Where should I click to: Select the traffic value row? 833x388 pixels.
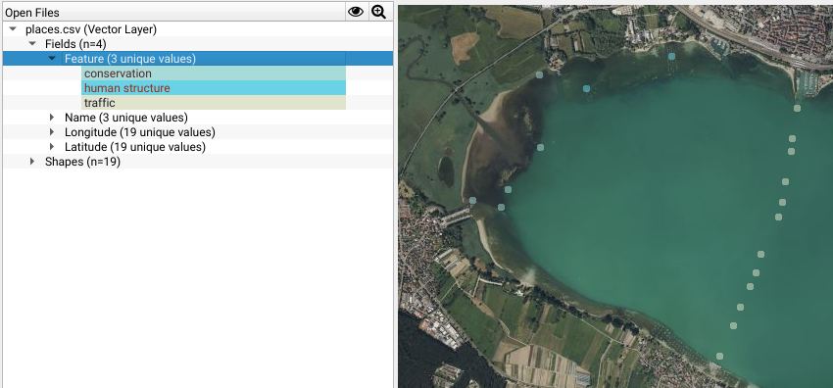coord(214,103)
